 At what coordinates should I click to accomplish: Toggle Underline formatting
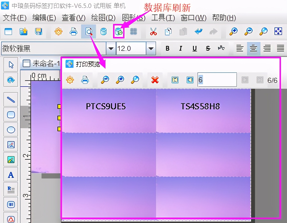click(194, 48)
